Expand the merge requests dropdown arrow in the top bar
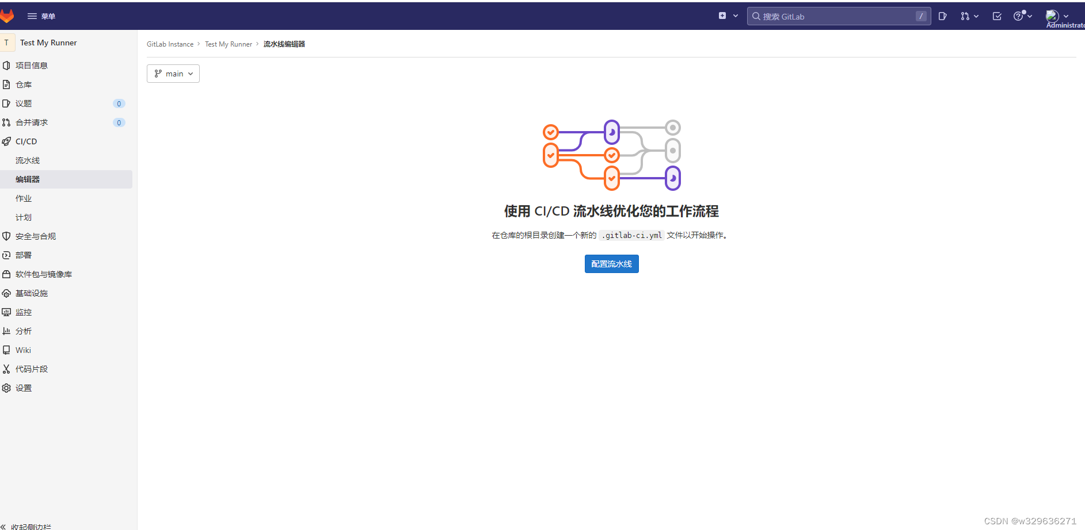1085x530 pixels. click(x=976, y=16)
